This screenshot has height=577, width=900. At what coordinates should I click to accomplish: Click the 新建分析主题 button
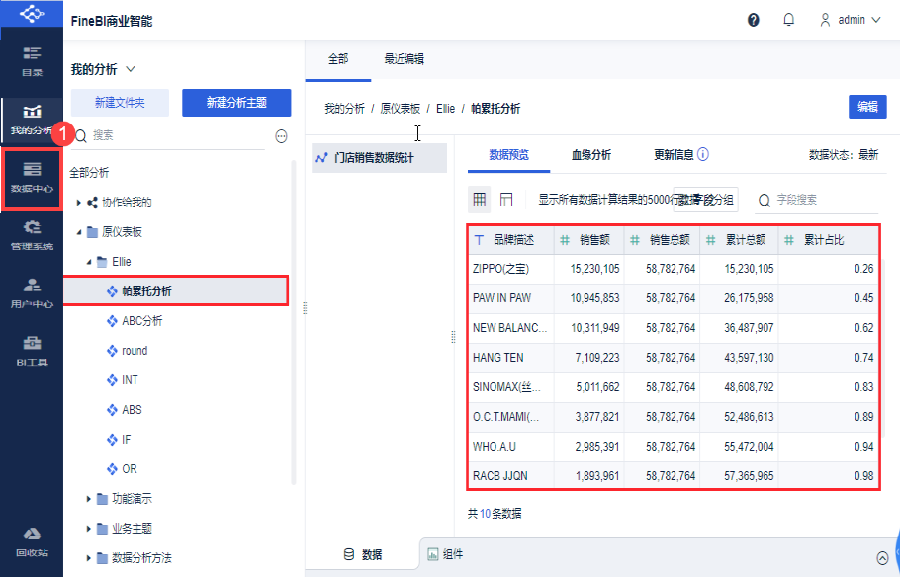tap(236, 103)
